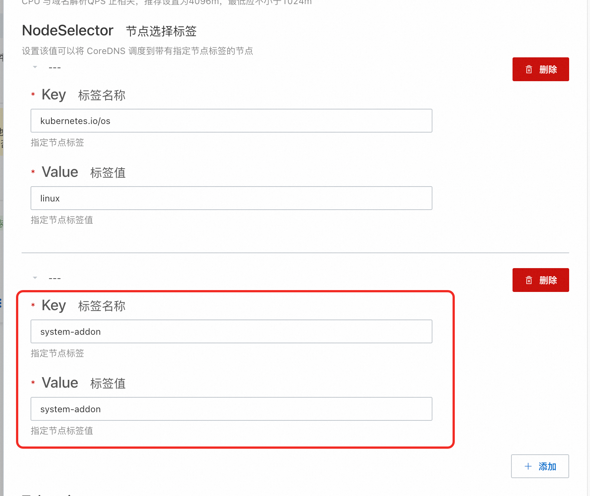Click the Value 标签值 label in the highlighted entry
Image resolution: width=590 pixels, height=496 pixels.
pyautogui.click(x=83, y=383)
